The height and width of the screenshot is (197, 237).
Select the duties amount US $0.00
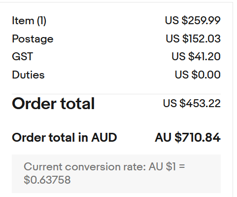tap(198, 75)
